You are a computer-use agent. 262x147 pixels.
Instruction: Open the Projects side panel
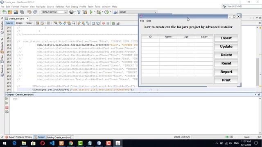pos(2,47)
